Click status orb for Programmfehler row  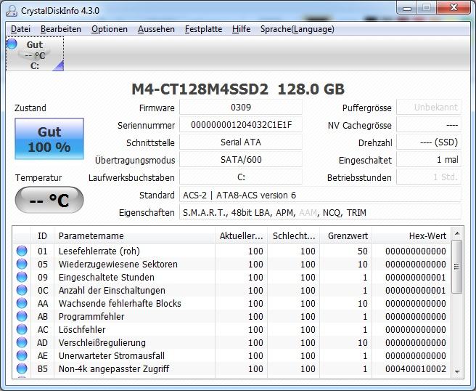[x=22, y=316]
